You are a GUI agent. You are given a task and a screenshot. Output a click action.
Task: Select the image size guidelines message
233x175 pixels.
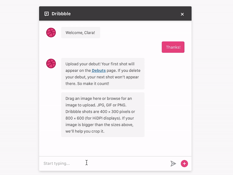coord(103,114)
